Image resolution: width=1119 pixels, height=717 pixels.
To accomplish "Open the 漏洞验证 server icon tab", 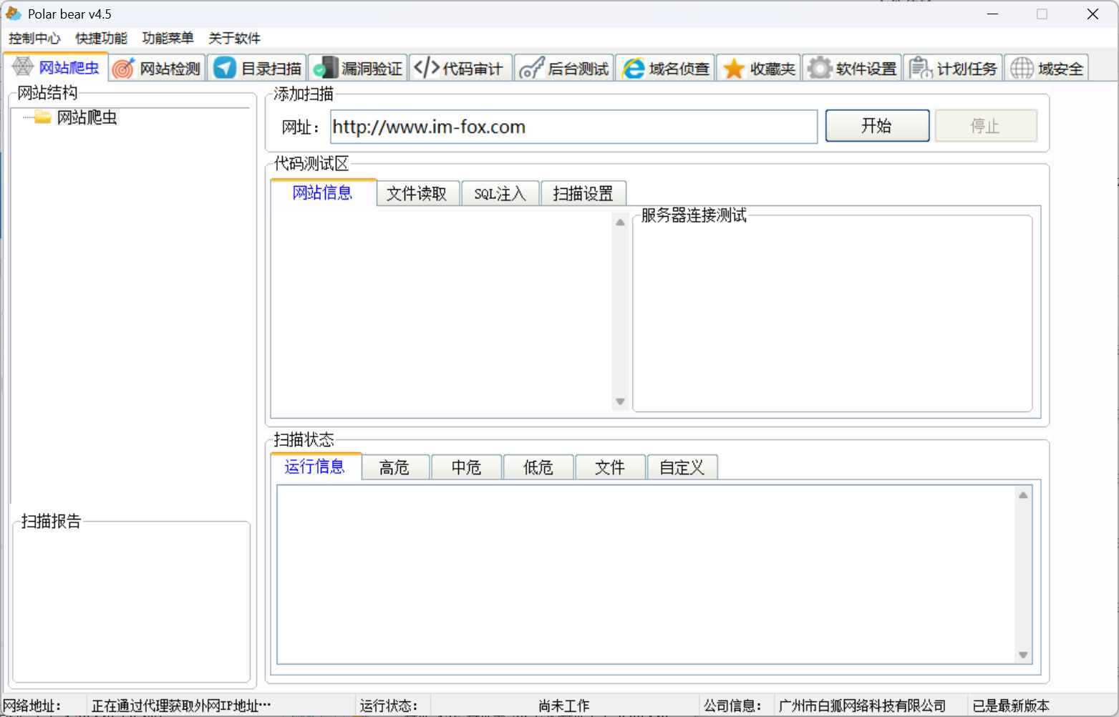I will (359, 69).
